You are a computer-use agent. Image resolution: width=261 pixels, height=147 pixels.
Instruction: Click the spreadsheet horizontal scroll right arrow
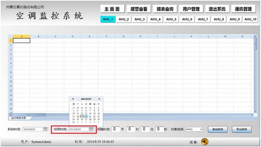(x=252, y=115)
